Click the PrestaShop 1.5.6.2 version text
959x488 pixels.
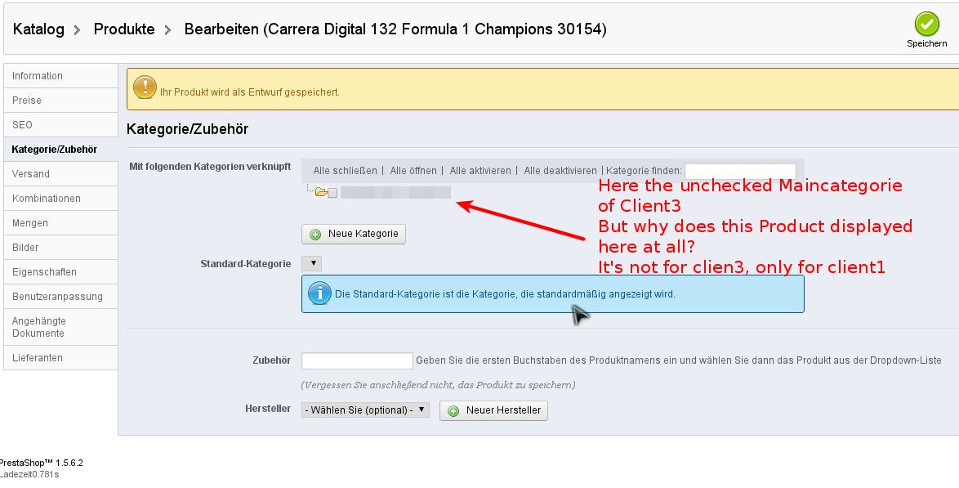pos(41,463)
